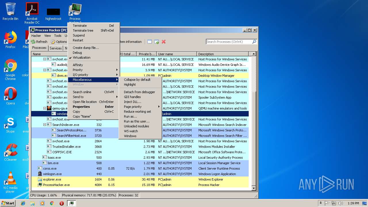Open Opera desktop shortcut
368x207 pixels.
10,96
